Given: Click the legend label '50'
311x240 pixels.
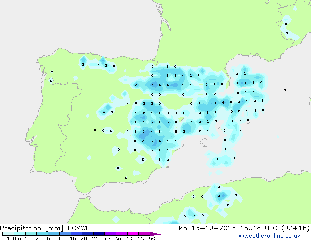Looking at the screenshot, I should coord(152,238).
